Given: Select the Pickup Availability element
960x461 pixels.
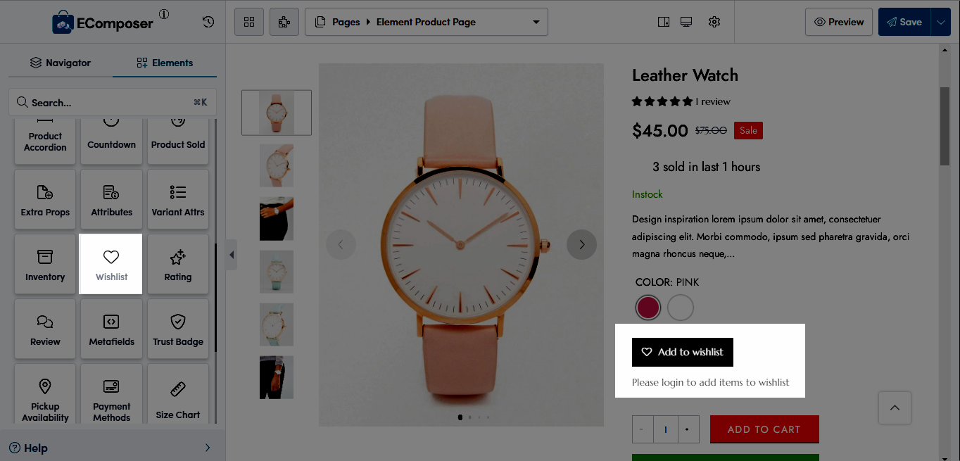Looking at the screenshot, I should point(45,393).
